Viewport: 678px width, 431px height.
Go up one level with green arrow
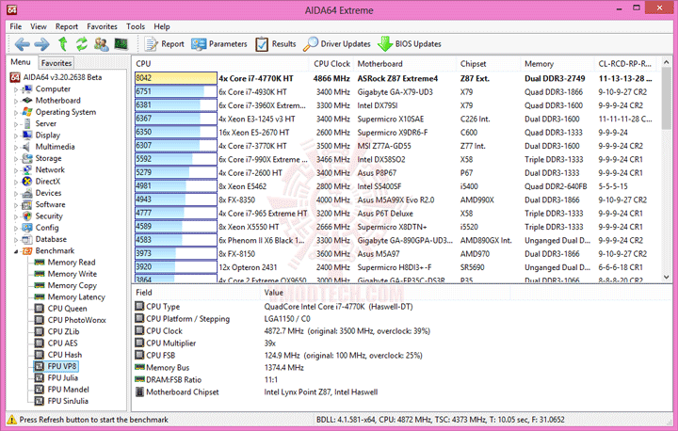63,44
